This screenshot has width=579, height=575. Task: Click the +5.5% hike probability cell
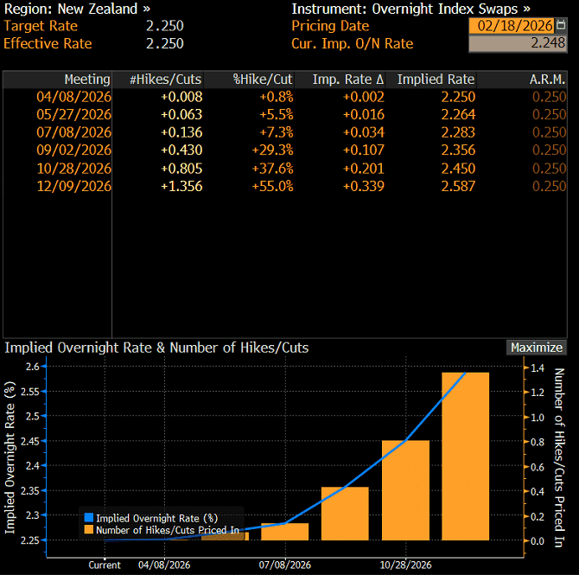click(277, 114)
